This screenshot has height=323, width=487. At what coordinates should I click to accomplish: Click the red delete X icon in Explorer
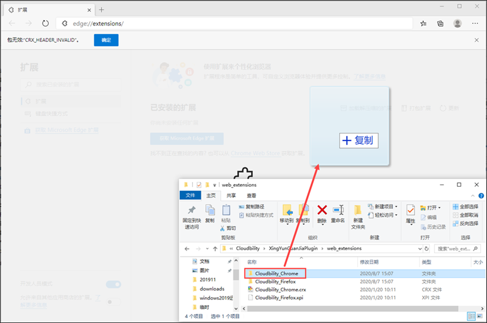(322, 210)
